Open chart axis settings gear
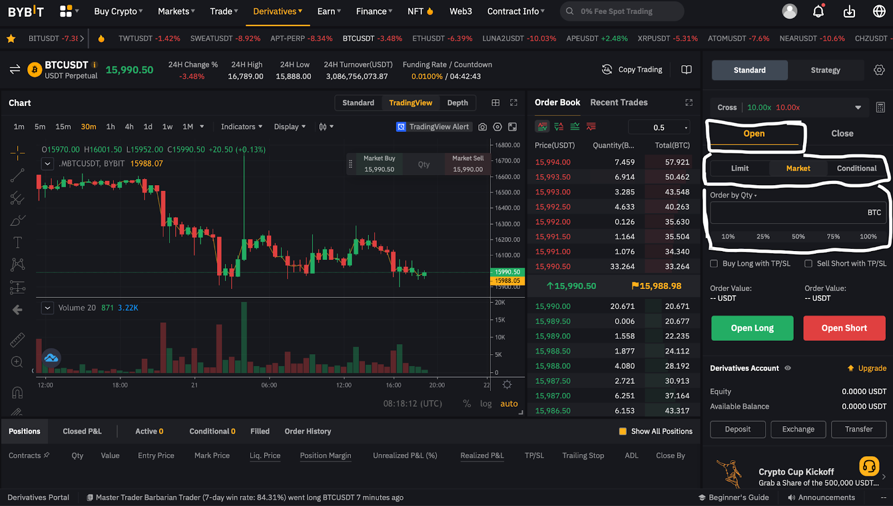Image resolution: width=893 pixels, height=506 pixels. (x=507, y=384)
